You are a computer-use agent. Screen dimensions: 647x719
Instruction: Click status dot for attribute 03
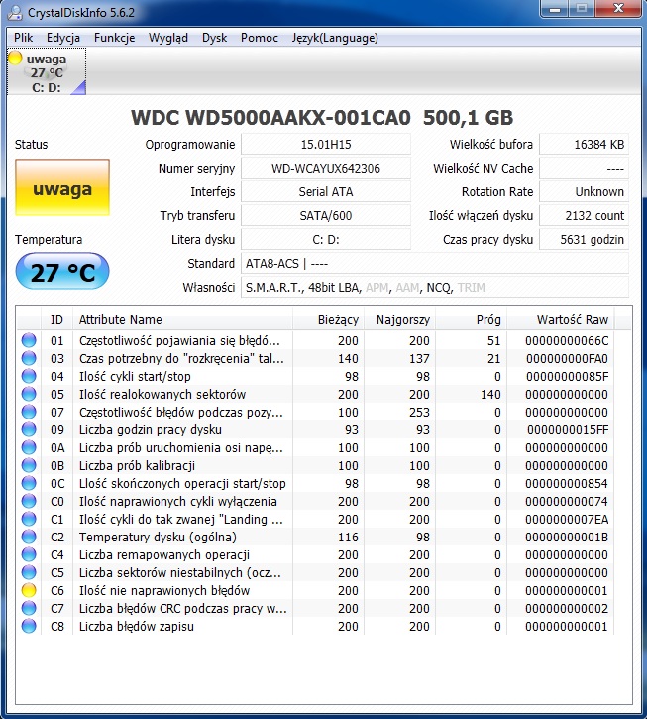[29, 358]
